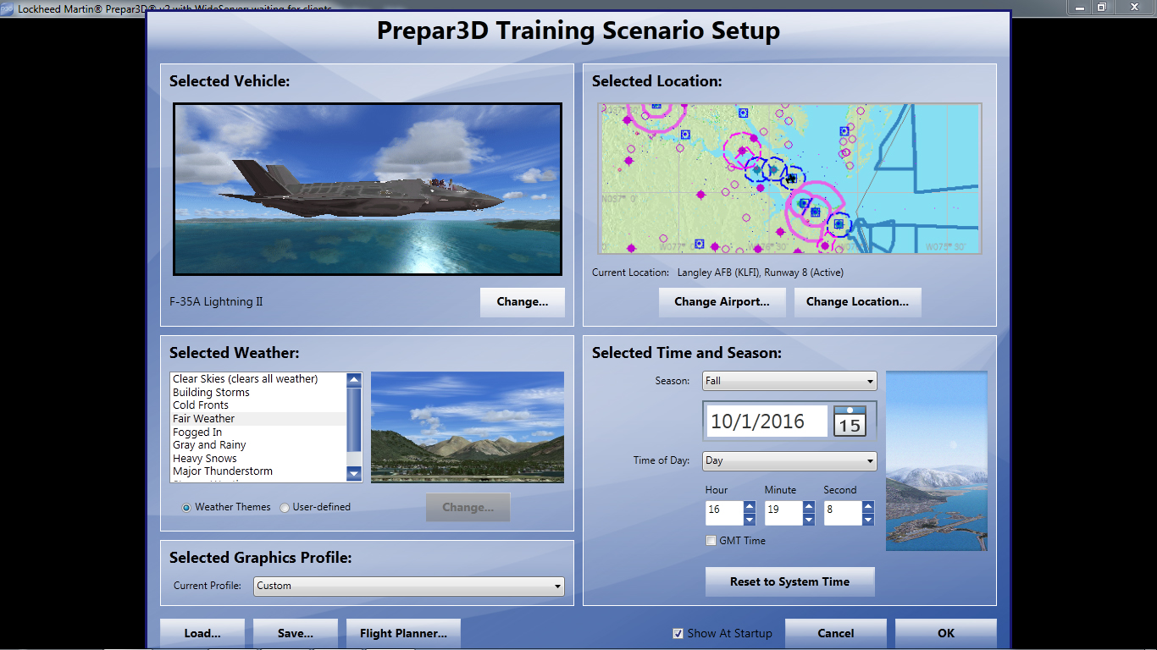Viewport: 1157px width, 650px height.
Task: Decrease the Hour value
Action: pos(750,519)
